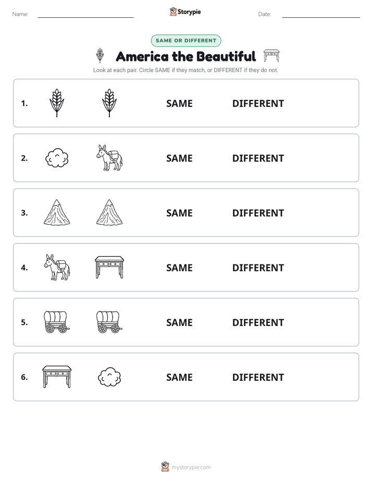Click the SAME OR DIFFERENT badge
This screenshot has height=482, width=372.
tap(186, 41)
